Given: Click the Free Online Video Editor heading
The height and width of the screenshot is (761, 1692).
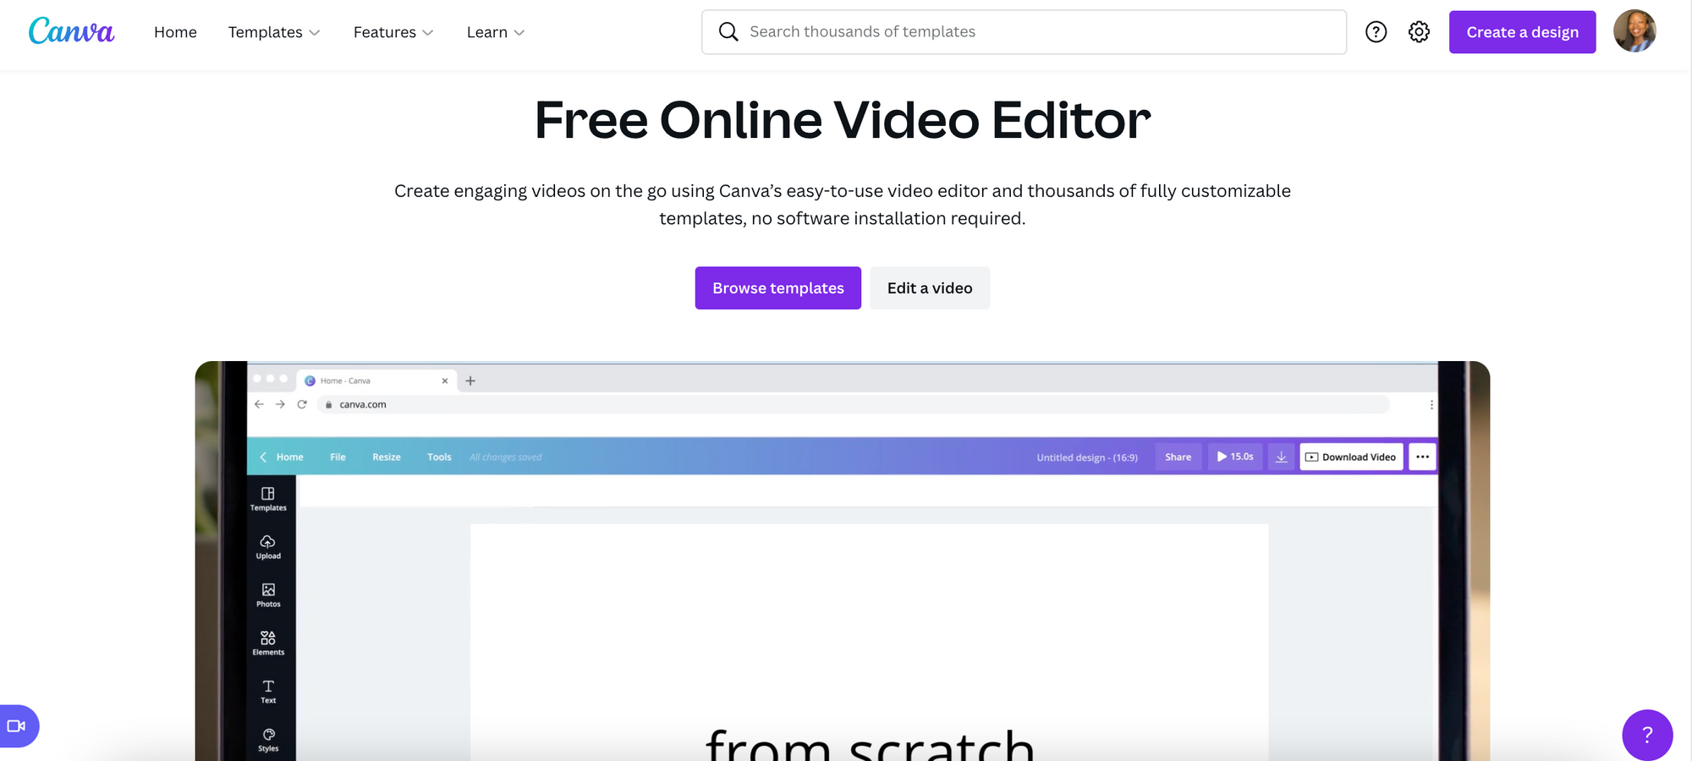Looking at the screenshot, I should tap(843, 120).
